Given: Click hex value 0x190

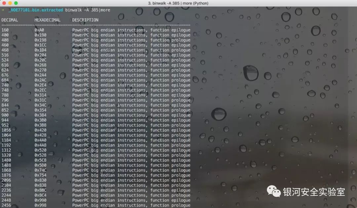Looking at the screenshot, I should 40,35.
